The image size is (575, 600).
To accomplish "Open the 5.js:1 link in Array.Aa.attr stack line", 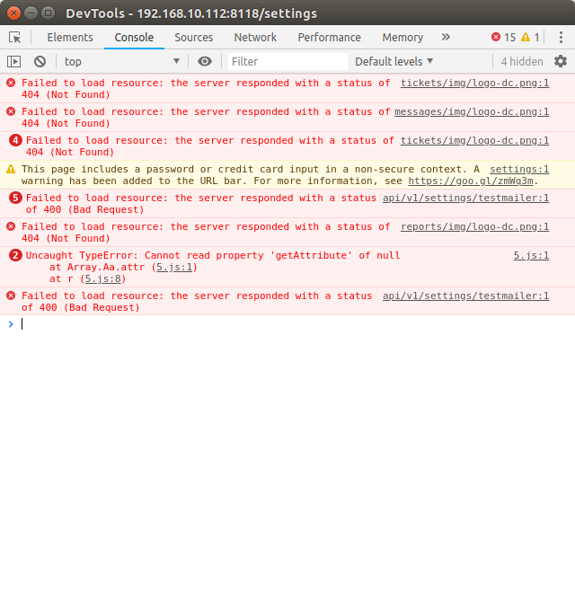I will coord(174,267).
